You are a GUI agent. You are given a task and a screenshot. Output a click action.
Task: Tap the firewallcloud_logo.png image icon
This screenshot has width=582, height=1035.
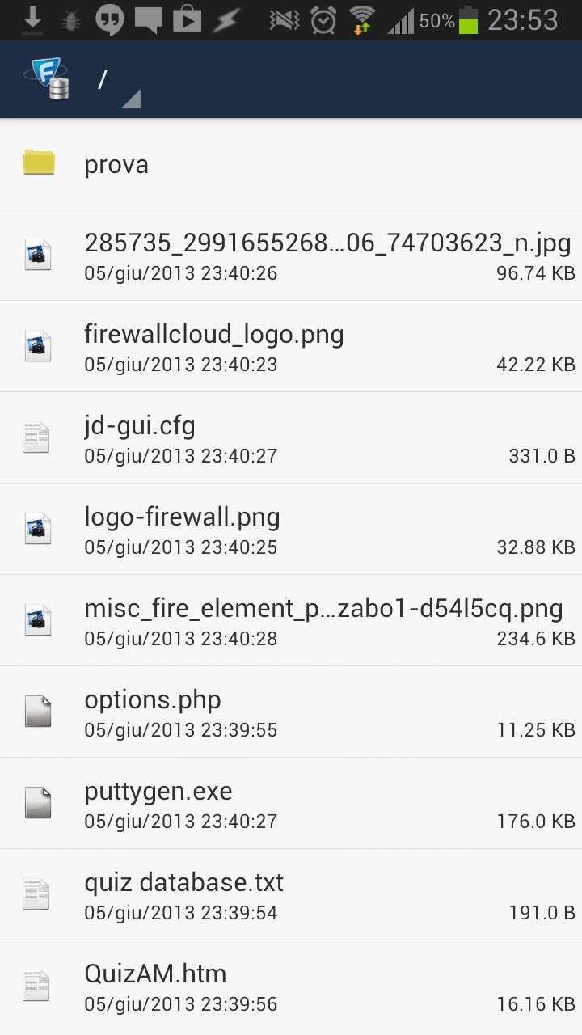37,347
